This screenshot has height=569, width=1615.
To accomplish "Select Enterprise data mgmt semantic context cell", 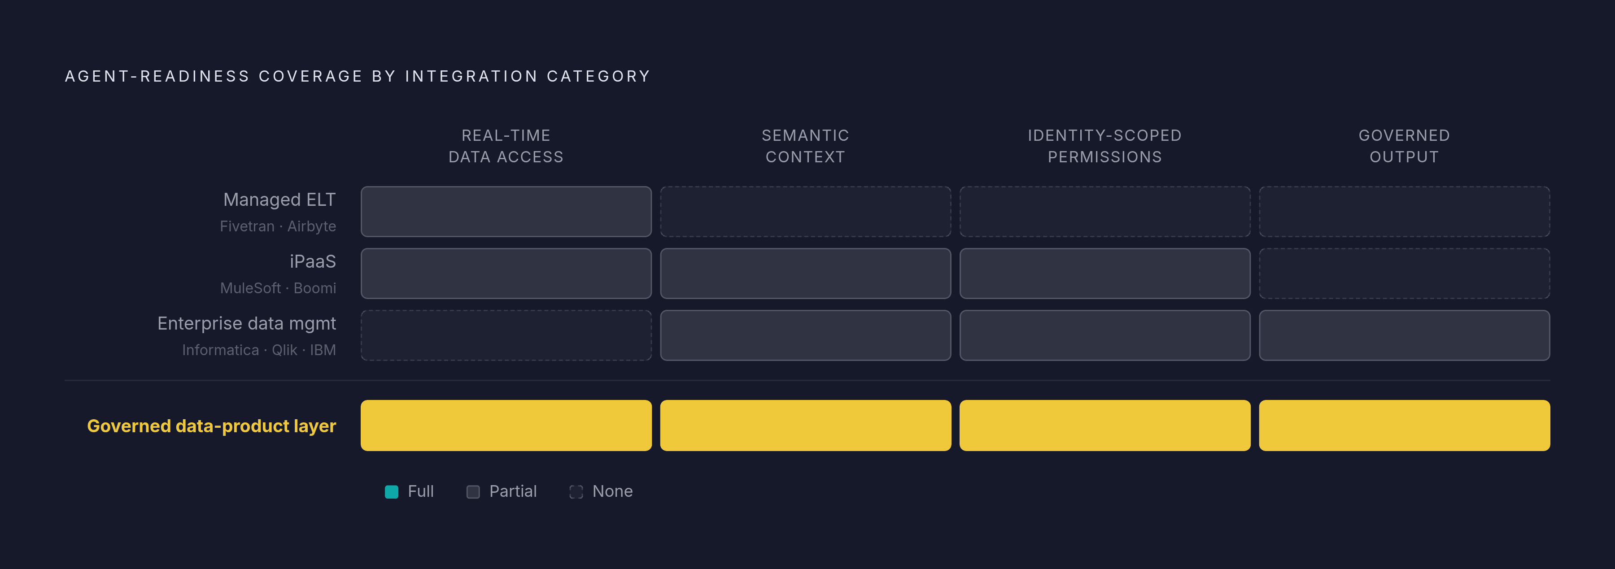I will click(806, 335).
